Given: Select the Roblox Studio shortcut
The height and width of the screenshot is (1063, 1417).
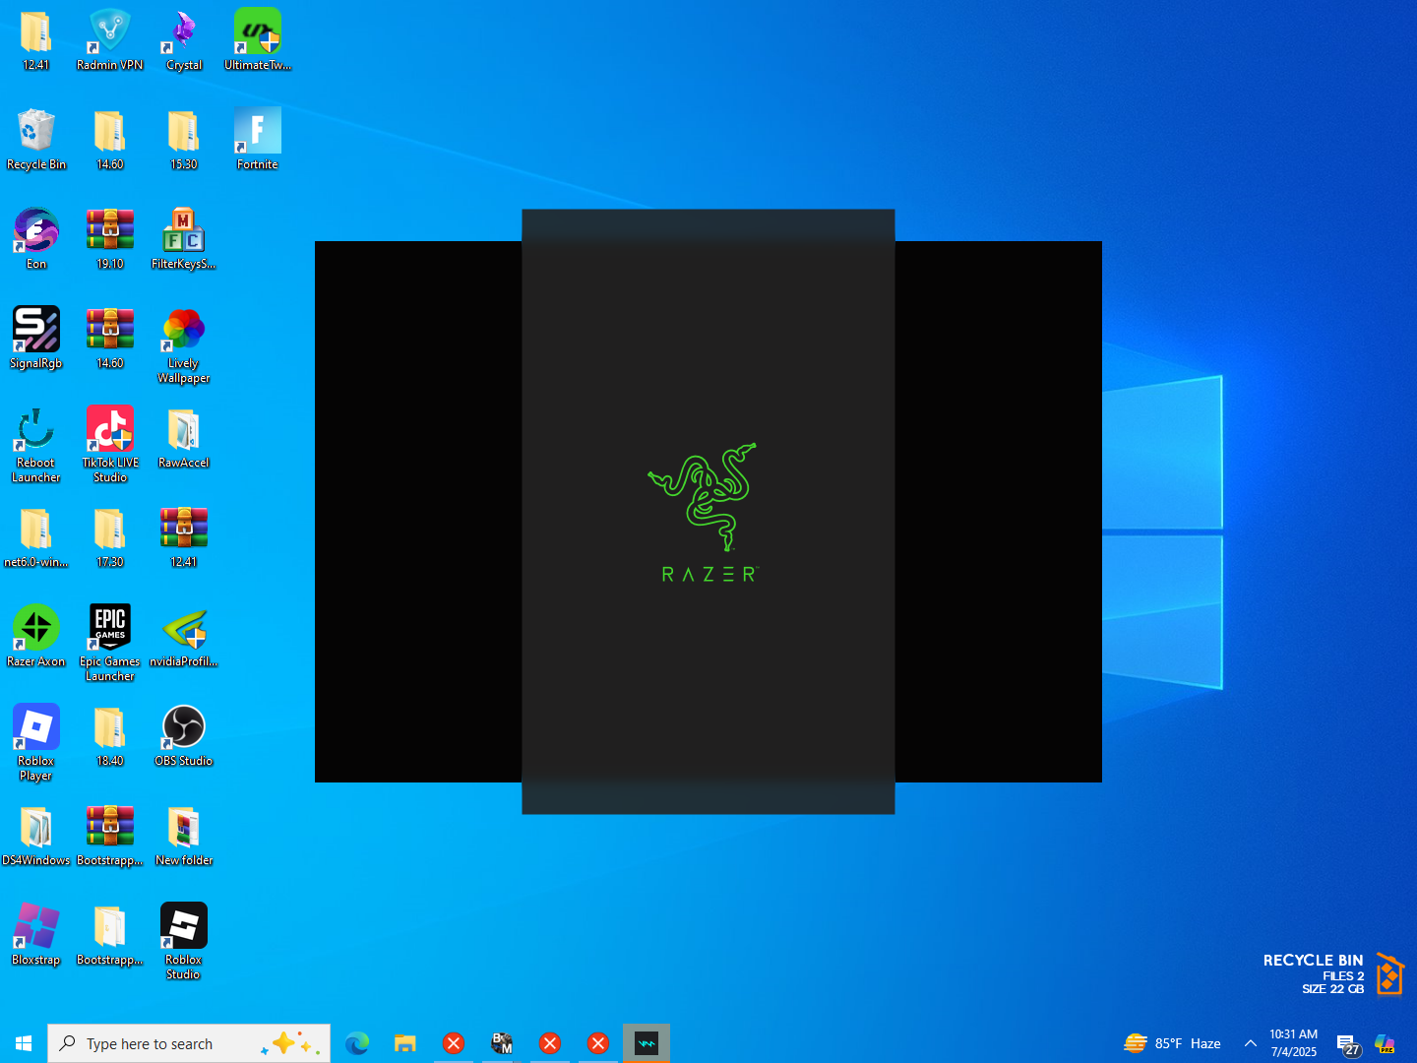Looking at the screenshot, I should [184, 942].
